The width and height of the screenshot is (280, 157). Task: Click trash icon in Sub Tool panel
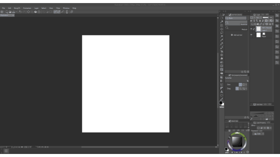[x=248, y=72]
